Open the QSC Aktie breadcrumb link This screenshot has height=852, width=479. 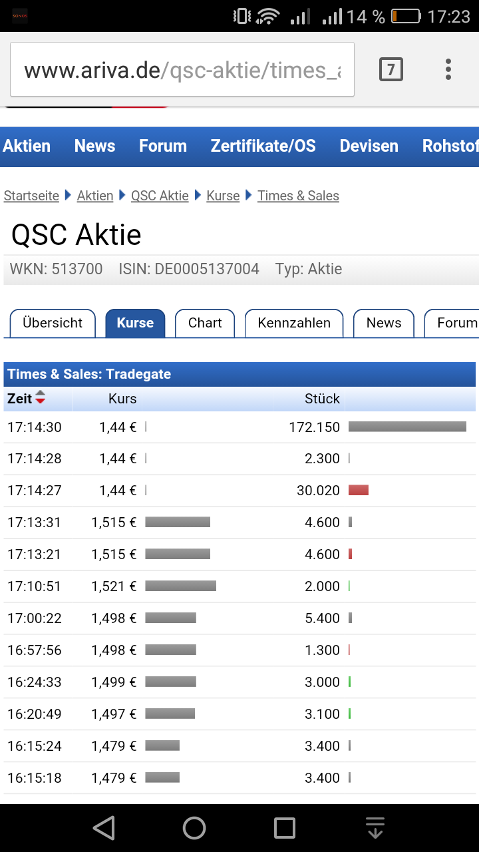coord(160,196)
